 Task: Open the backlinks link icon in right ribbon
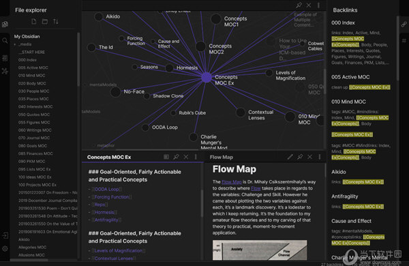point(404,25)
